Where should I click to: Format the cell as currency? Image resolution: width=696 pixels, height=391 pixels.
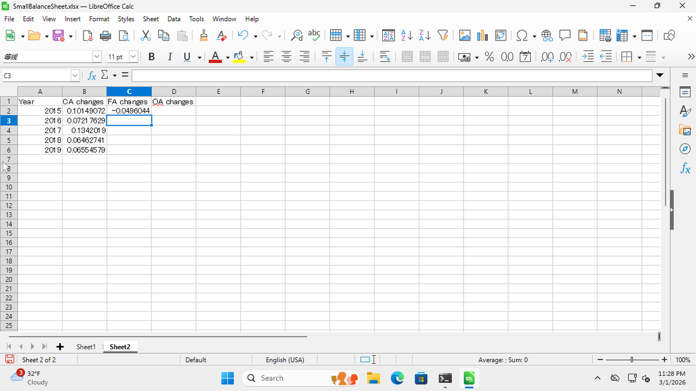(464, 56)
